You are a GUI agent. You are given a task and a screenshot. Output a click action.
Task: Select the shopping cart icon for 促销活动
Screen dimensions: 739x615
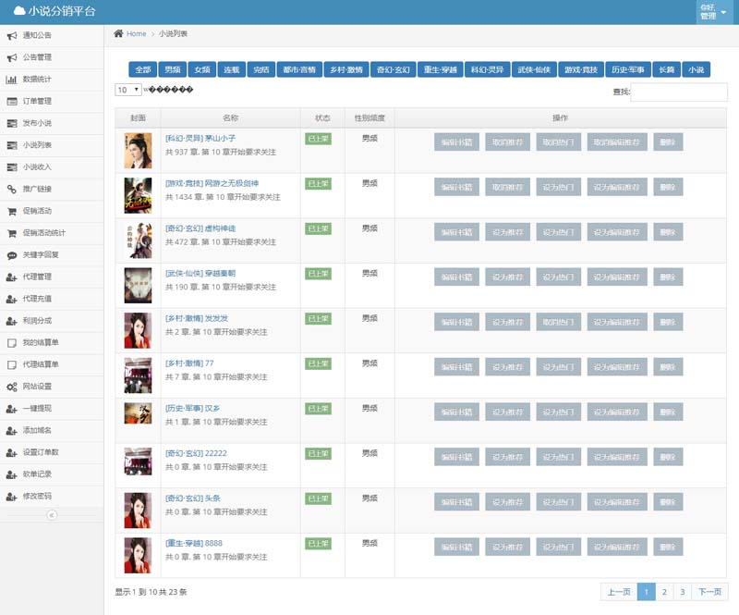click(x=12, y=211)
